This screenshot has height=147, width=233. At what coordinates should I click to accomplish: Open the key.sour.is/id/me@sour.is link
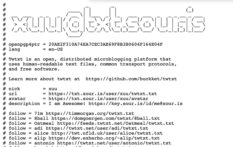(136, 104)
